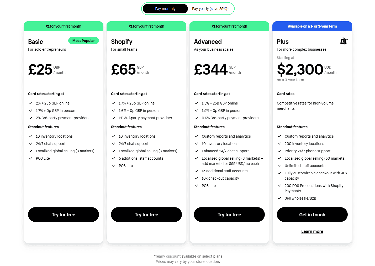Click 'Try for free' on Advanced plan
The height and width of the screenshot is (266, 375).
click(x=229, y=215)
